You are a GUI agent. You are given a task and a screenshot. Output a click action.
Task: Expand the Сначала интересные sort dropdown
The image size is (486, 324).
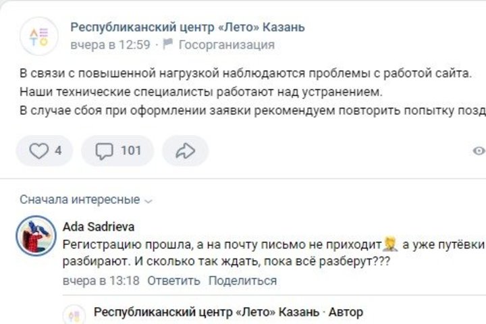coord(86,200)
